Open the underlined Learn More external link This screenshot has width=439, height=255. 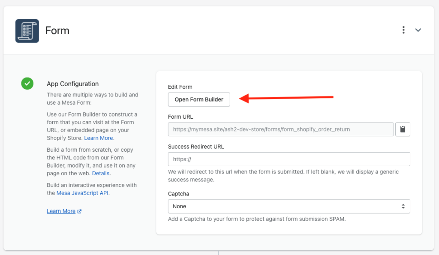pyautogui.click(x=64, y=211)
